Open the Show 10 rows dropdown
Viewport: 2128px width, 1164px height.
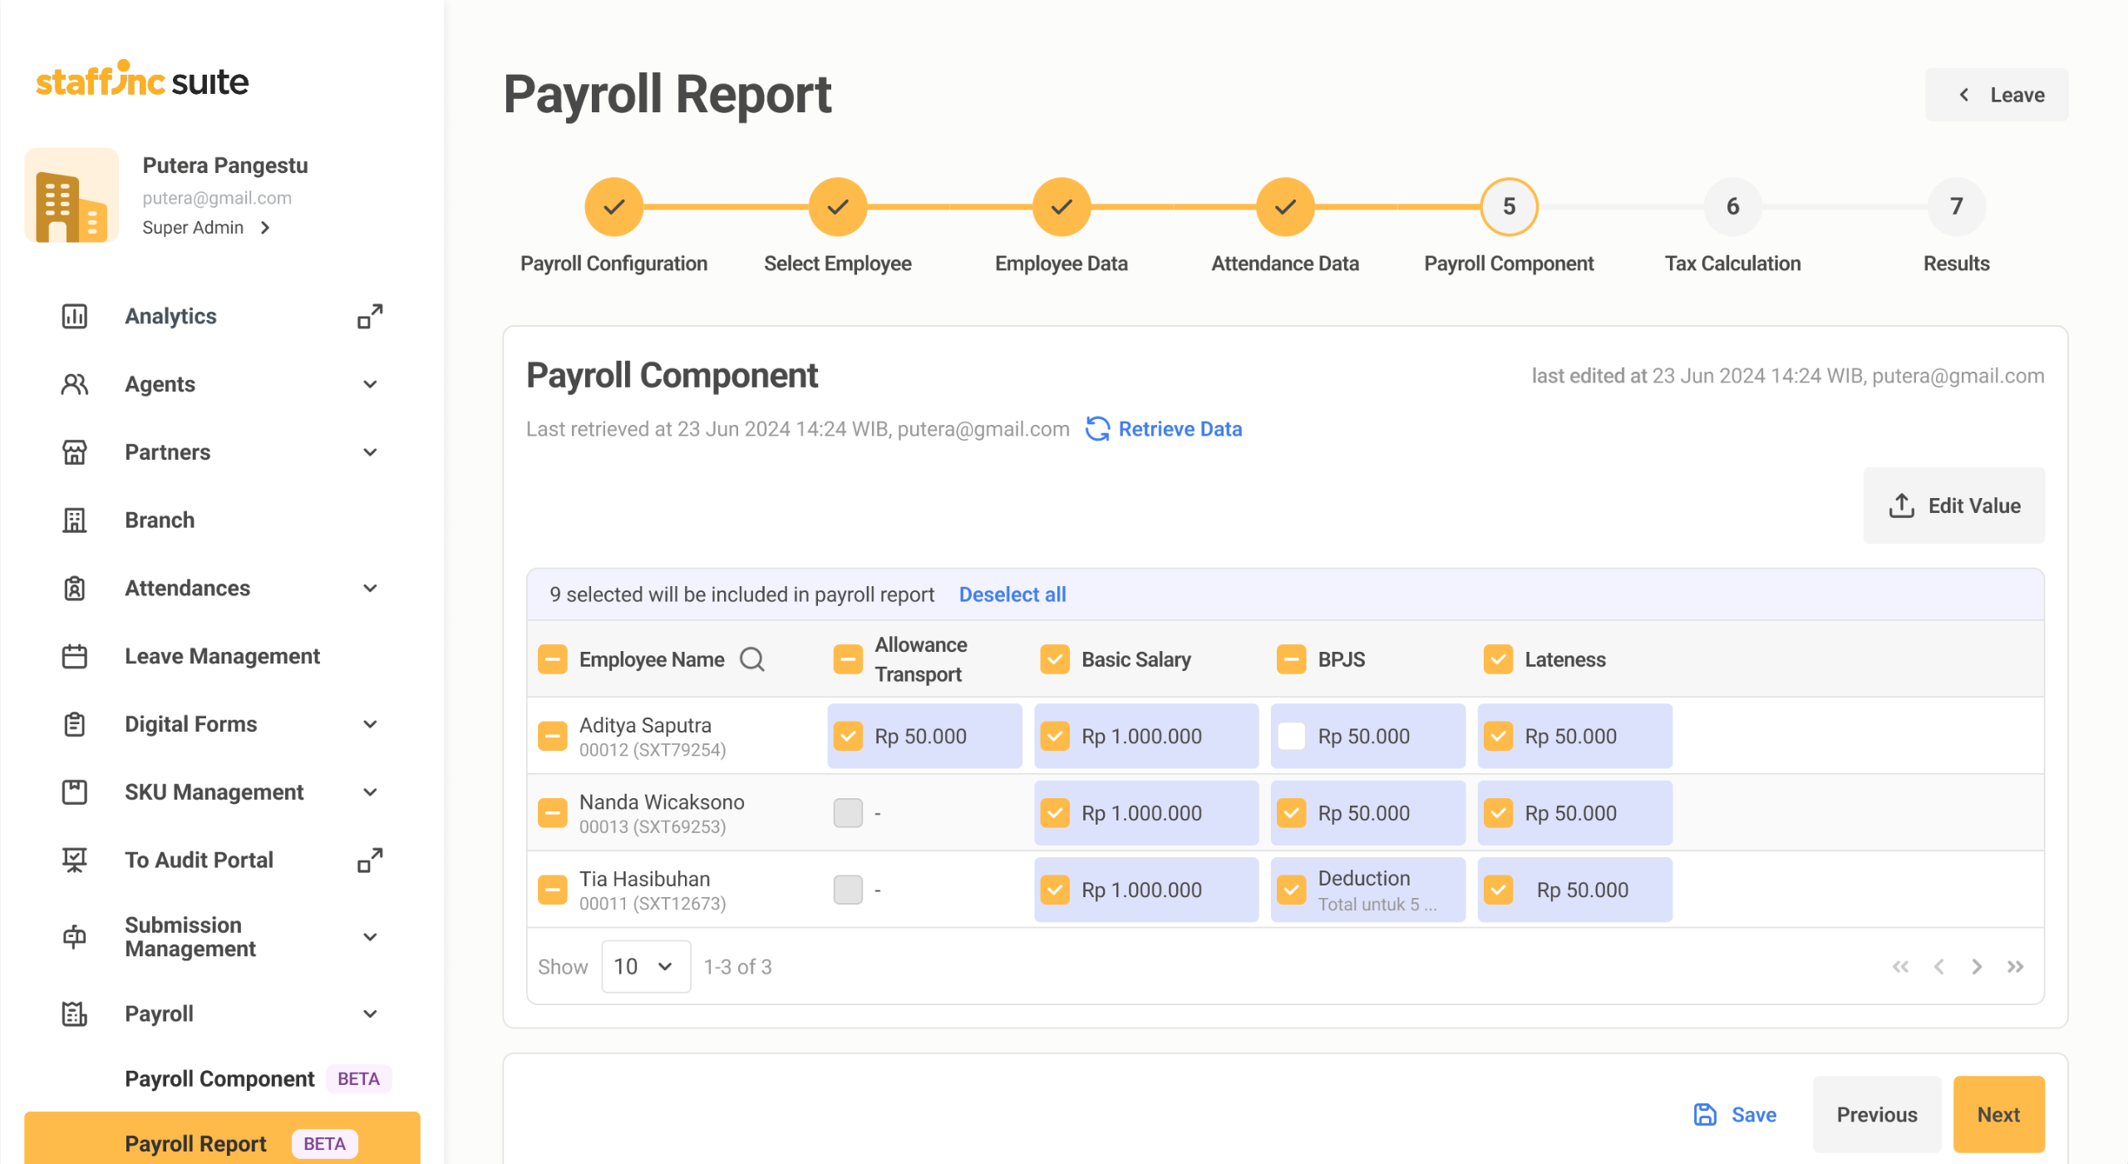pyautogui.click(x=645, y=967)
